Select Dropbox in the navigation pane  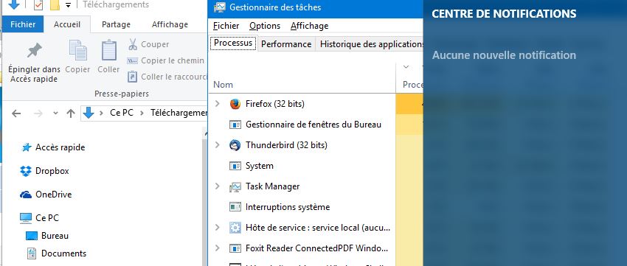click(x=52, y=171)
